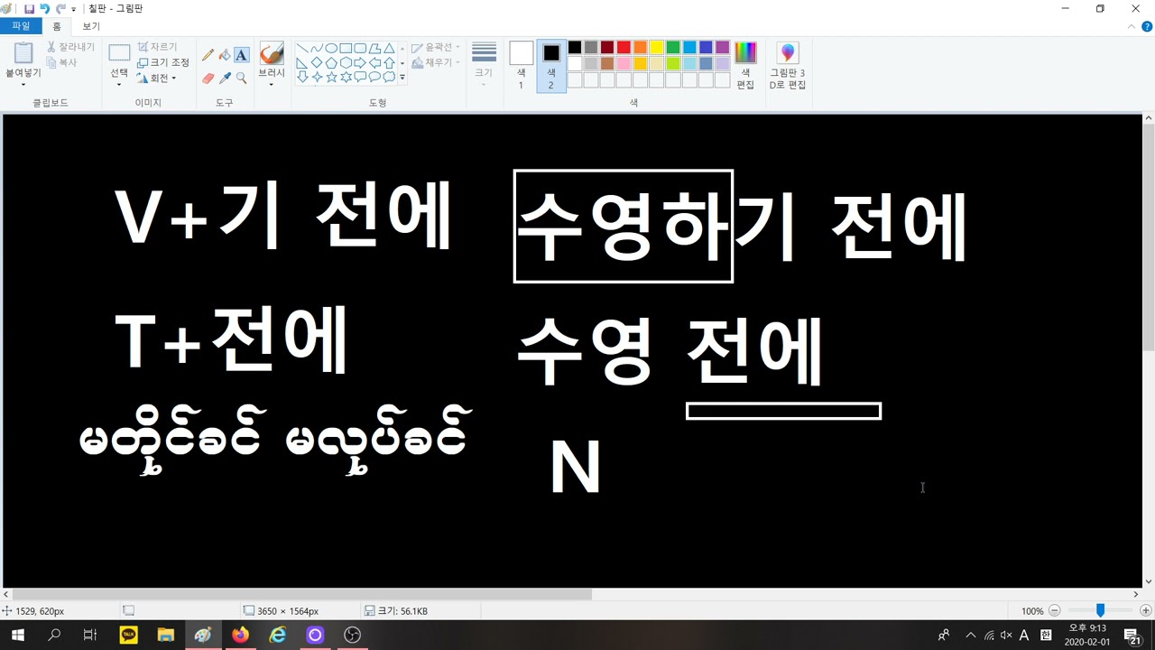Pick the red color swatch
The height and width of the screenshot is (650, 1155).
[x=624, y=48]
